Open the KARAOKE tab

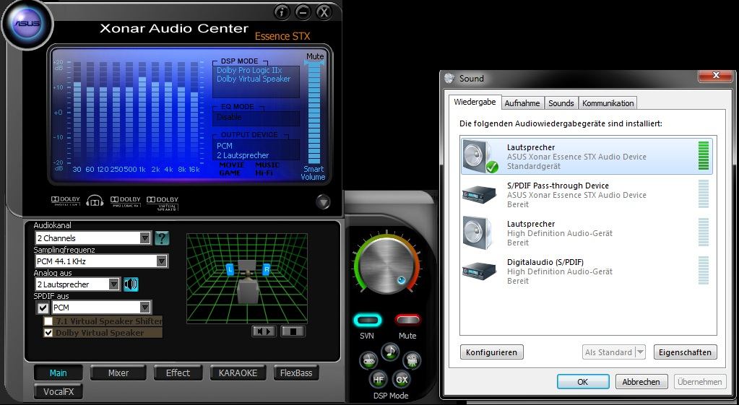pyautogui.click(x=238, y=373)
